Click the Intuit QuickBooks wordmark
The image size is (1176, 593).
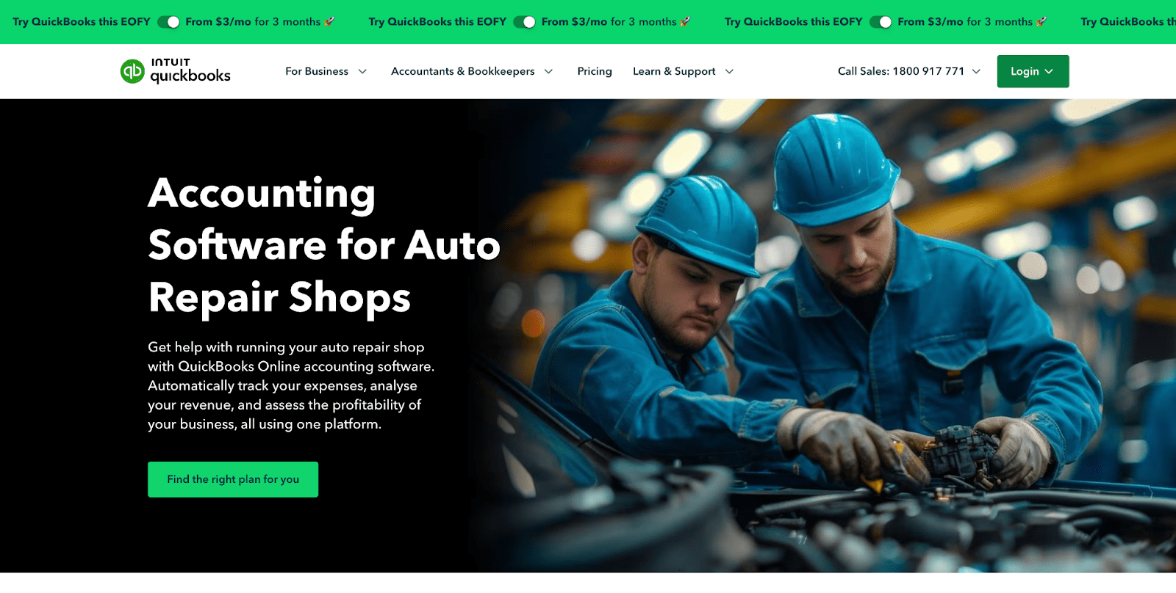[190, 71]
